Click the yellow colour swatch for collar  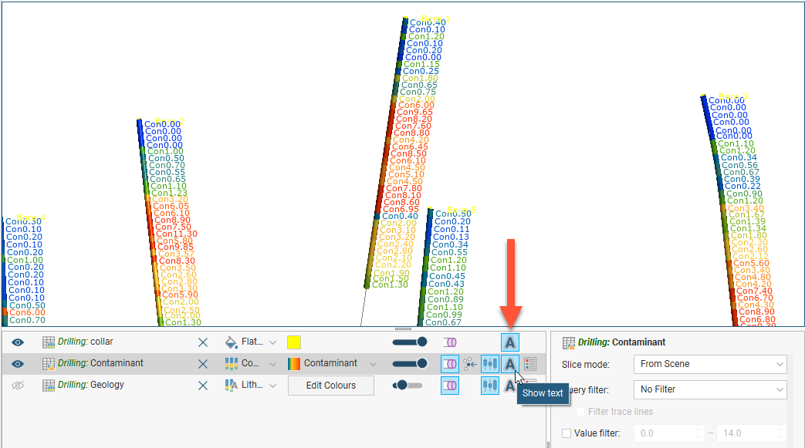click(x=294, y=342)
